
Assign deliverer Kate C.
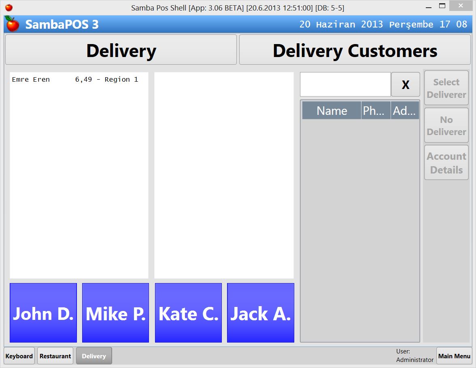click(188, 313)
